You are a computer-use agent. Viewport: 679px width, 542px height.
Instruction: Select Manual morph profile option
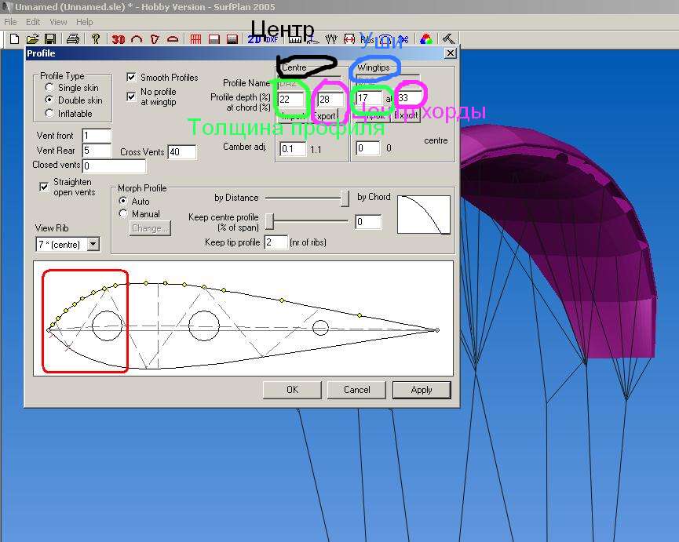pyautogui.click(x=123, y=213)
